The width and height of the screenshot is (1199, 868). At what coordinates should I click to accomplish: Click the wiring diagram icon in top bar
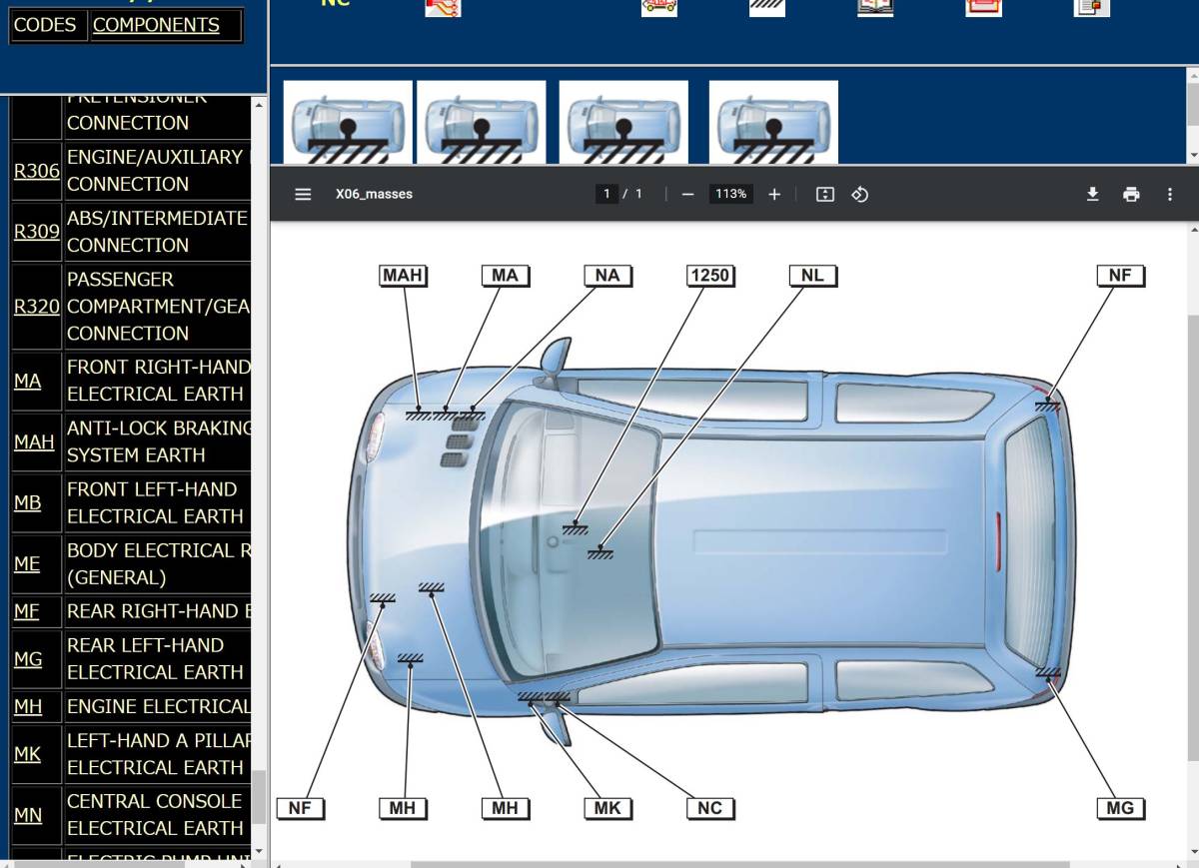tap(443, 6)
